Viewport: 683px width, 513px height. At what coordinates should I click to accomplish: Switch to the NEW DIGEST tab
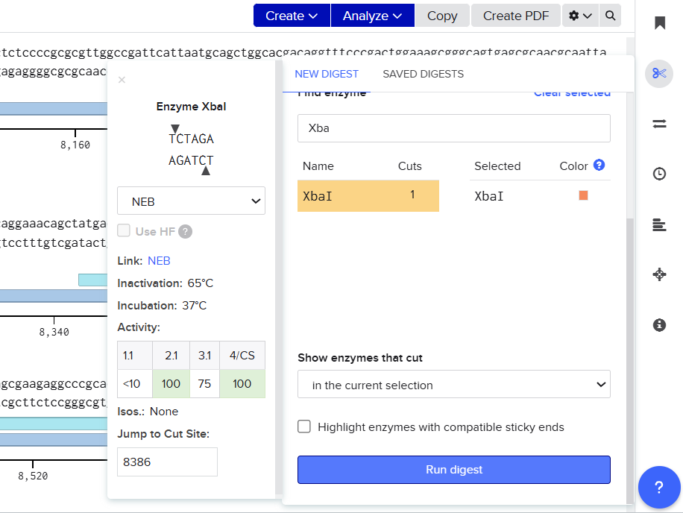point(327,74)
